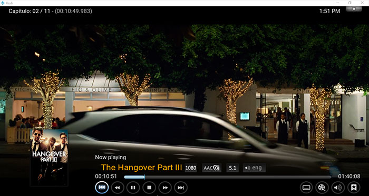
Task: Stop the movie playback
Action: 149,188
